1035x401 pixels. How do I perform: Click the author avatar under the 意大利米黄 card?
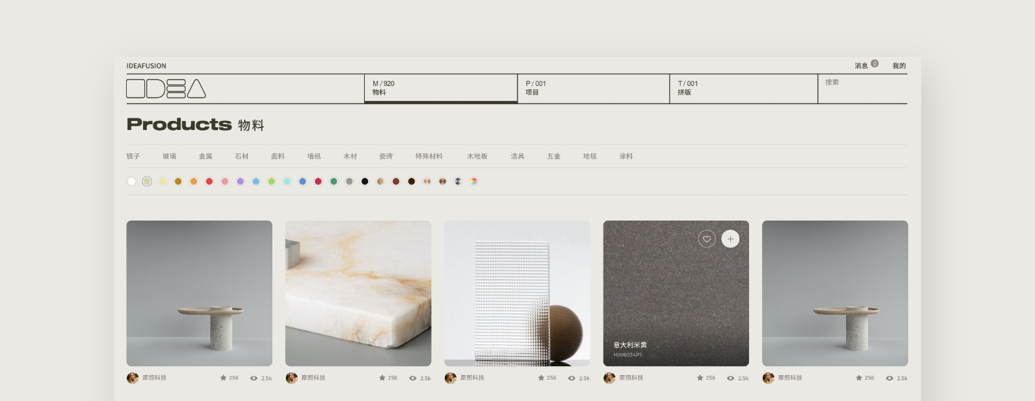click(x=609, y=378)
